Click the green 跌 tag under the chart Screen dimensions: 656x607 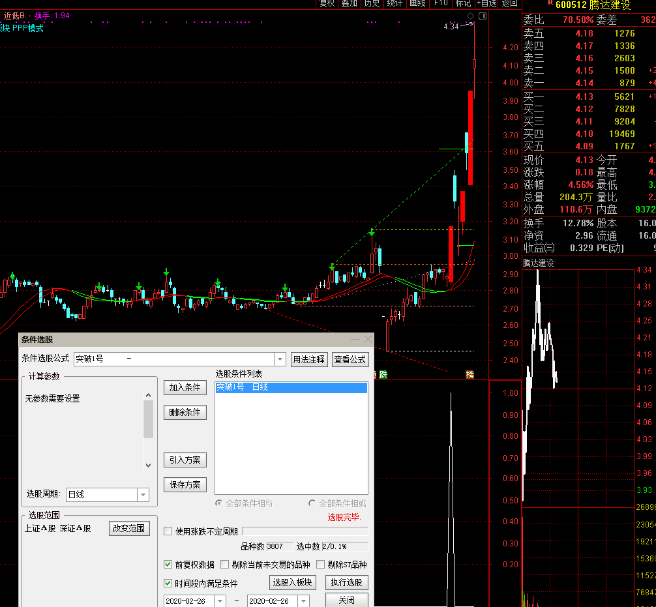pyautogui.click(x=383, y=374)
